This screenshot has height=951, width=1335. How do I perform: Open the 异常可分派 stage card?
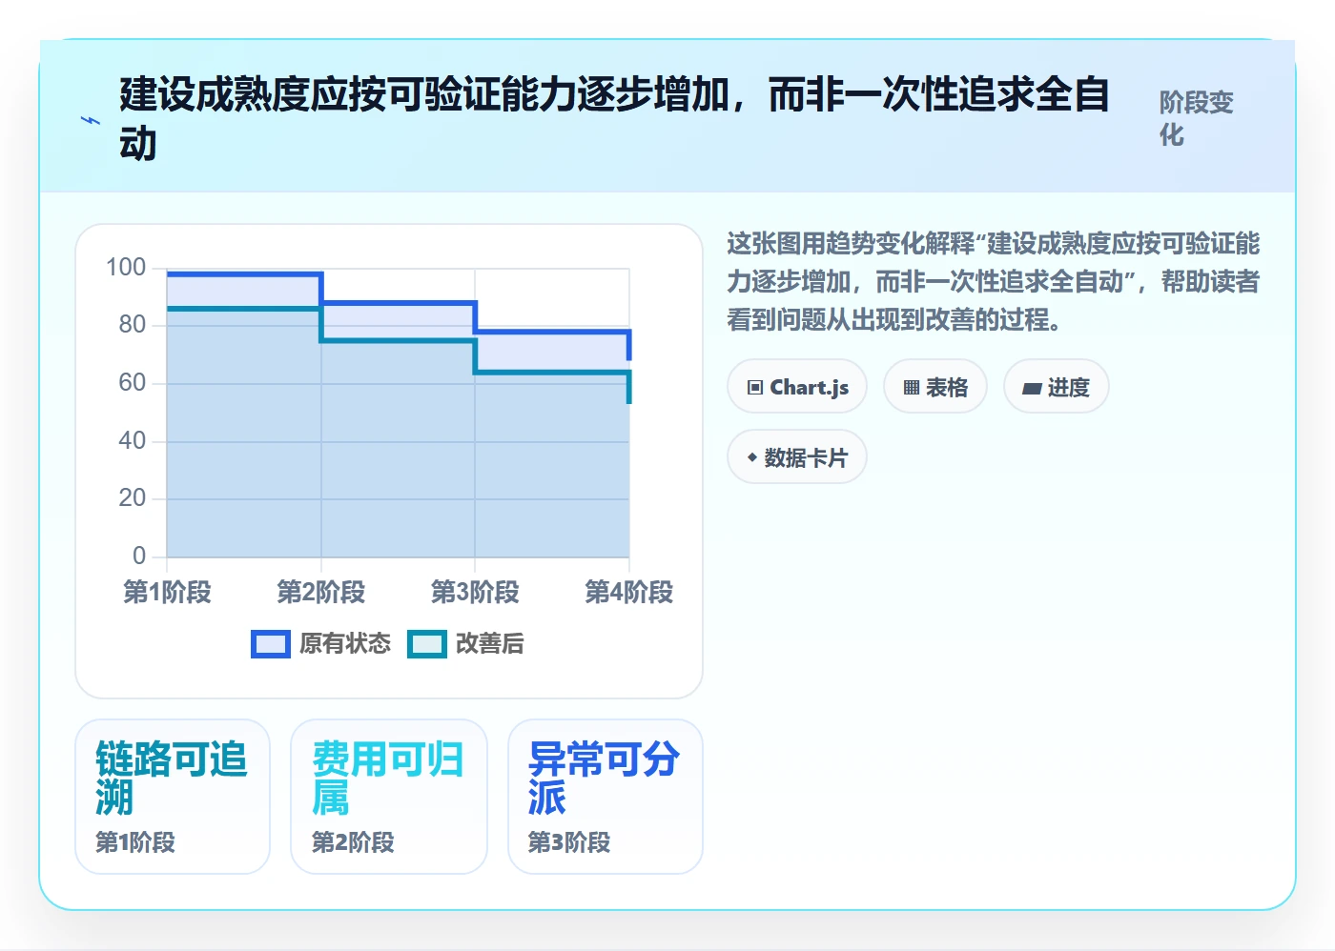click(606, 797)
